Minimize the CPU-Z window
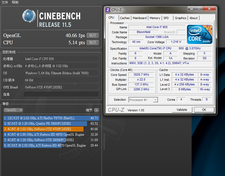225x176 pixels. coord(191,9)
